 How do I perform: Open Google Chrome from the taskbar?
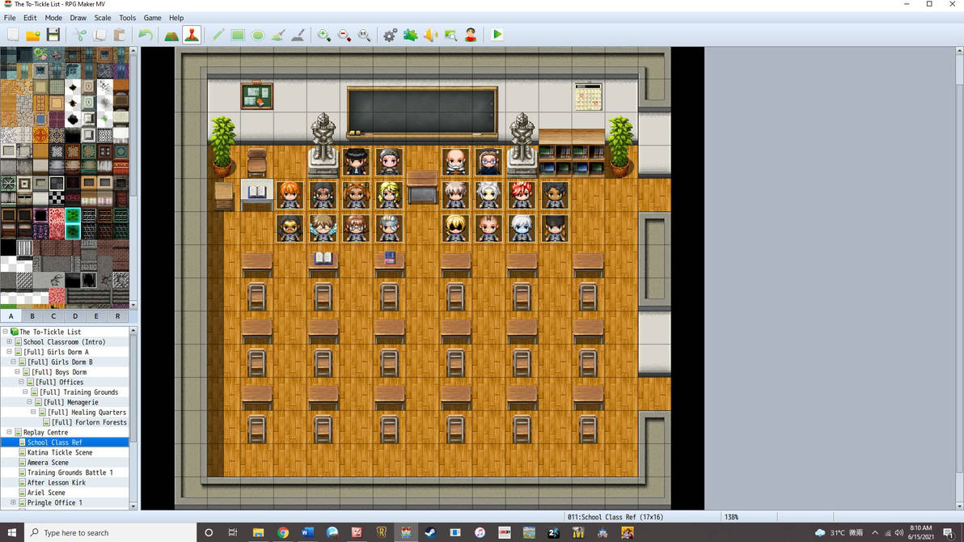click(283, 533)
